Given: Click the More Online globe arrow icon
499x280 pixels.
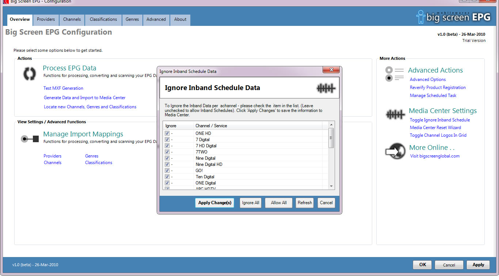Looking at the screenshot, I should (x=395, y=151).
